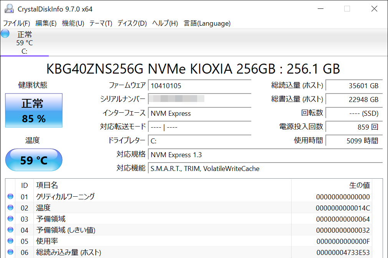Click the blue status orb for drive C:
This screenshot has height=258, width=388.
pyautogui.click(x=5, y=34)
